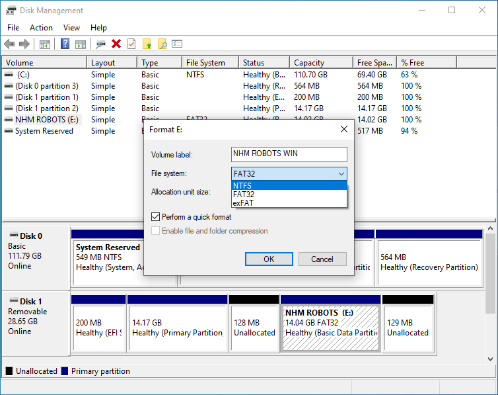Click Show/Hide Action Pane toolbar icon
The height and width of the screenshot is (395, 498).
point(81,44)
